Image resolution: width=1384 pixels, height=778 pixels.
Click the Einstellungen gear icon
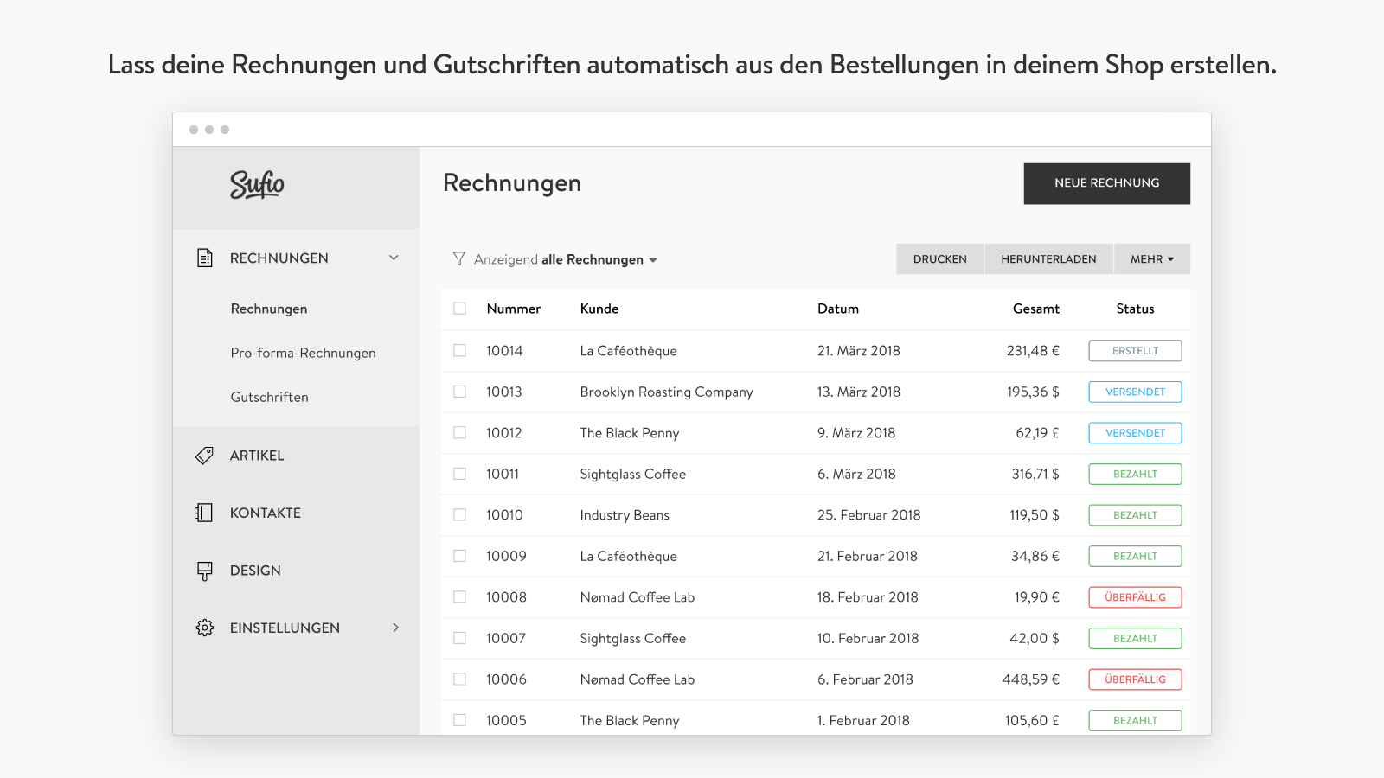[x=205, y=628]
